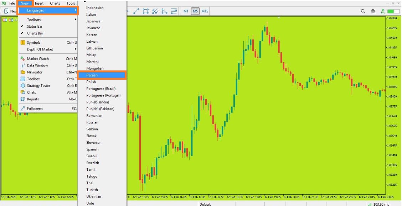402x206 pixels.
Task: Switch chart to the M15 timeframe
Action: (x=205, y=11)
